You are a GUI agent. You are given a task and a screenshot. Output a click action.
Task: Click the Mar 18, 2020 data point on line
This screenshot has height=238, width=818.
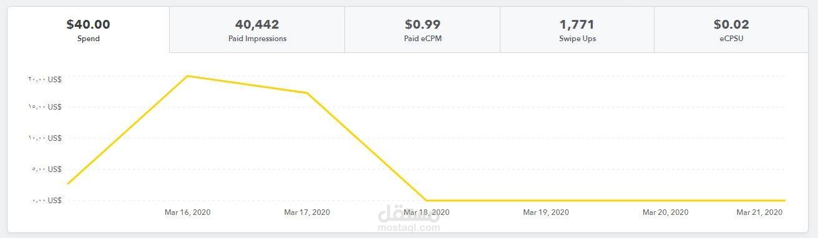[x=426, y=201]
